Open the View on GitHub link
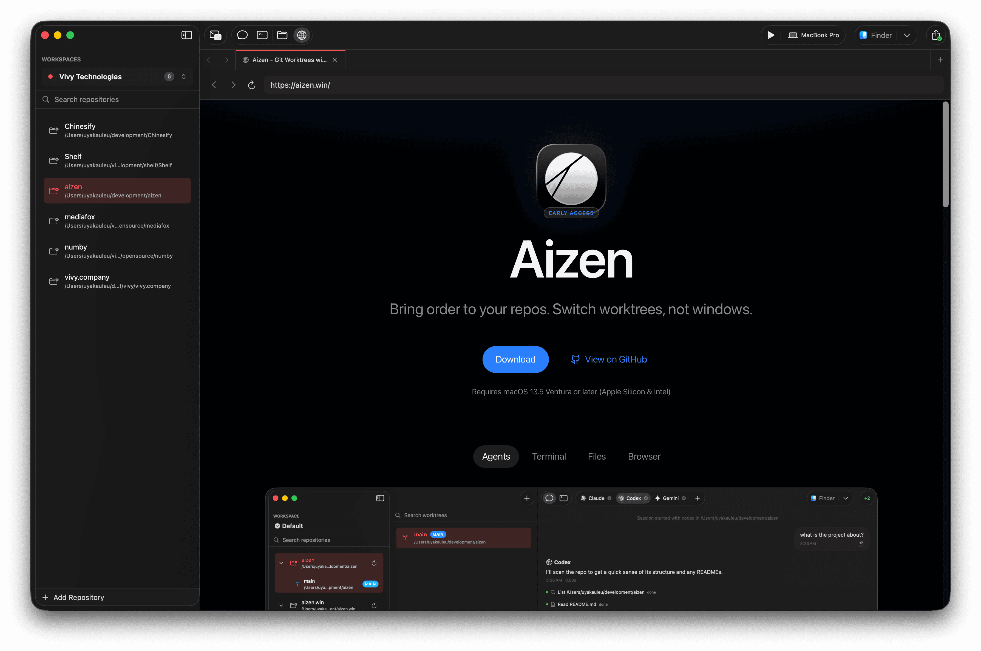The width and height of the screenshot is (981, 651). pos(609,359)
